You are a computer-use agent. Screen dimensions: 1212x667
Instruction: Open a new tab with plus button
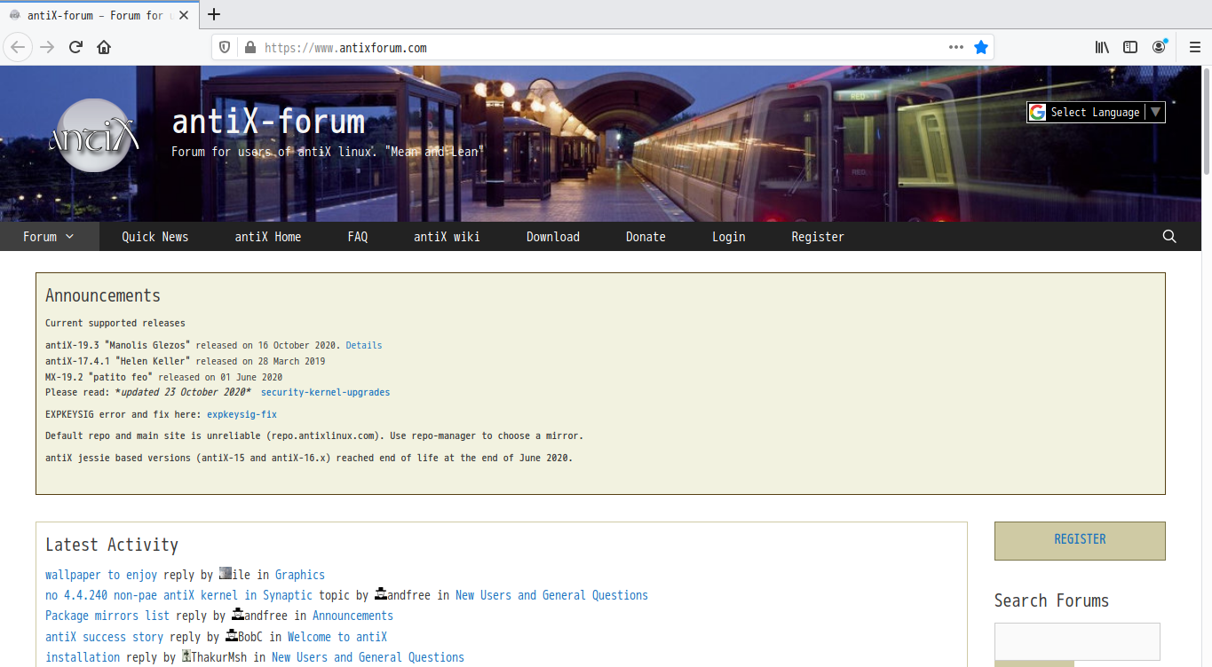pos(214,14)
